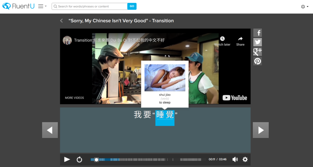This screenshot has height=167, width=313.
Task: Go to the next subtitle line
Action: [261, 130]
